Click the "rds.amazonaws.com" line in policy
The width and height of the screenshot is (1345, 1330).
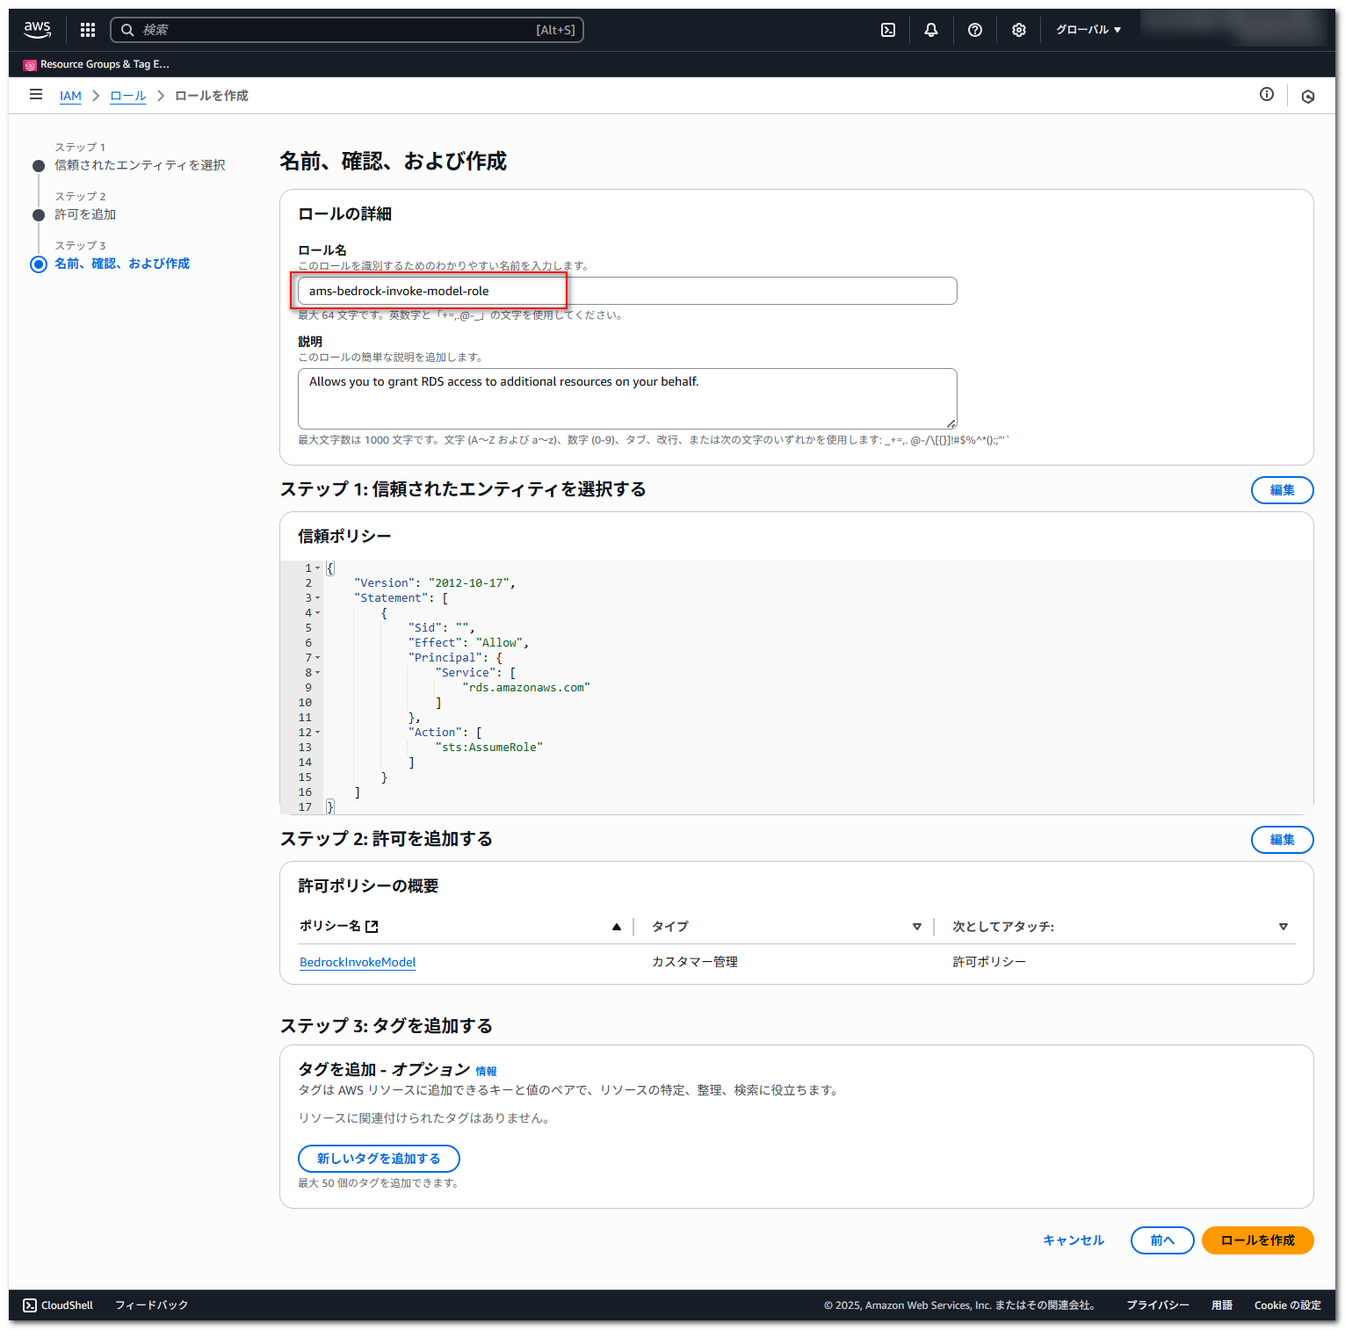(x=526, y=688)
